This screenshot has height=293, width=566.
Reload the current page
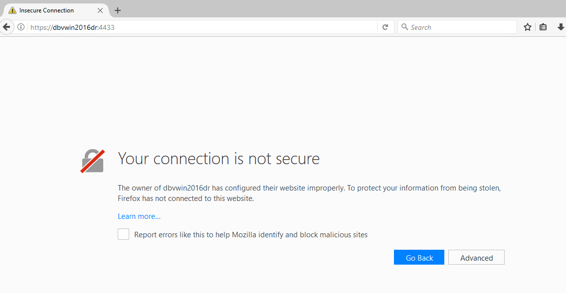click(x=385, y=27)
